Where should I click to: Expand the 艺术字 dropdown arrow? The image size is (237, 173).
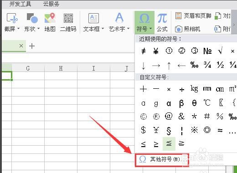tap(128, 29)
